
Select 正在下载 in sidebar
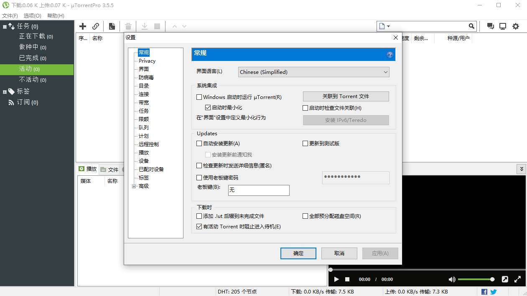pos(36,37)
